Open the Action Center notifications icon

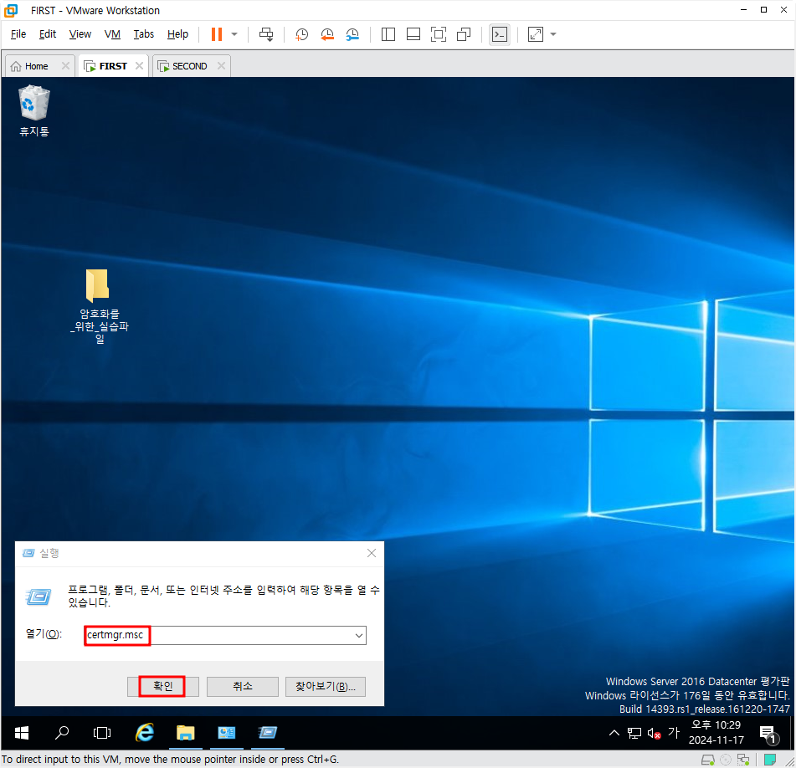768,734
